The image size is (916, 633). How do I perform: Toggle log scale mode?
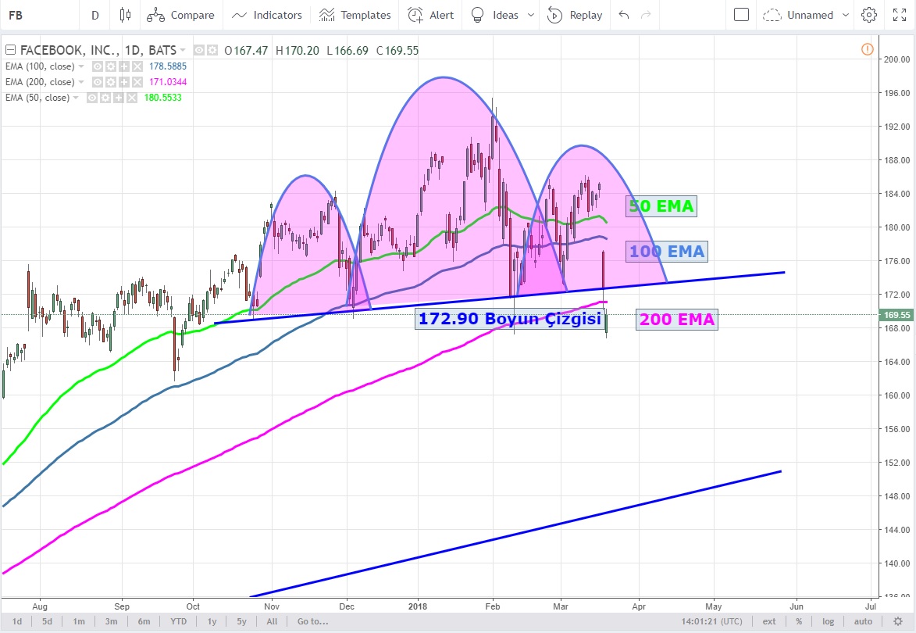point(829,621)
